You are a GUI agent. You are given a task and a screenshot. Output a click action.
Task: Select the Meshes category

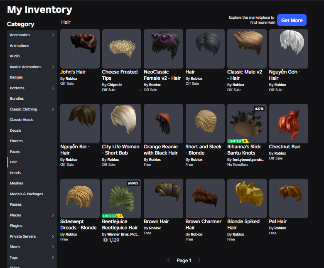coord(32,183)
